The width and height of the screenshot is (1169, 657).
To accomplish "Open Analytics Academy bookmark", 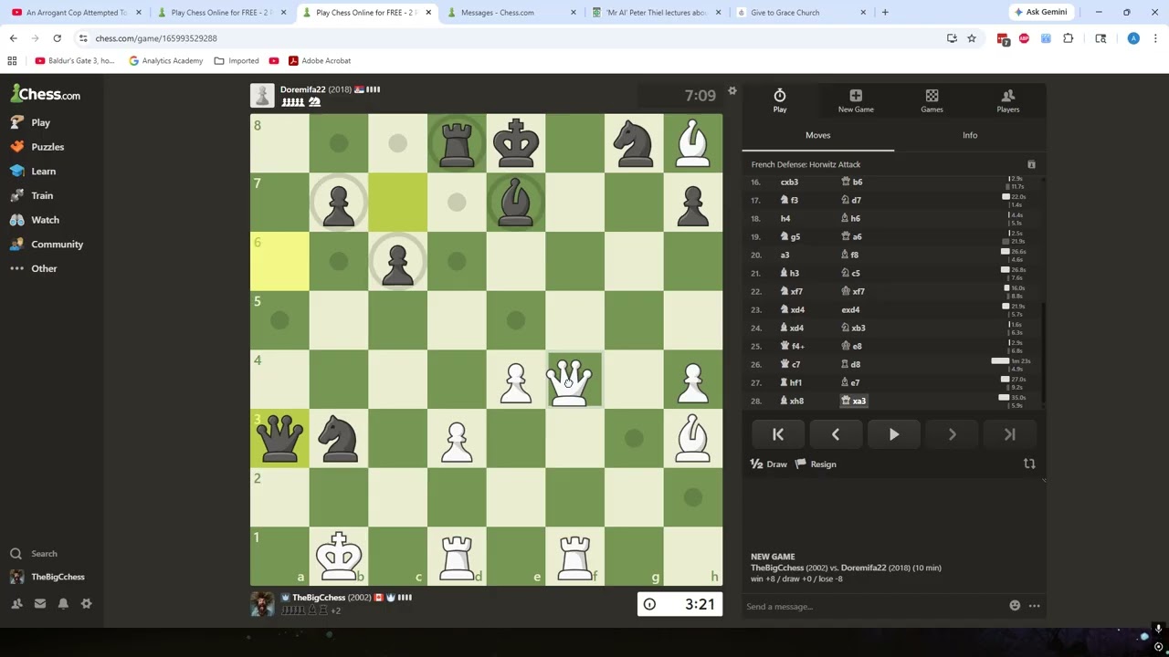I will point(165,61).
